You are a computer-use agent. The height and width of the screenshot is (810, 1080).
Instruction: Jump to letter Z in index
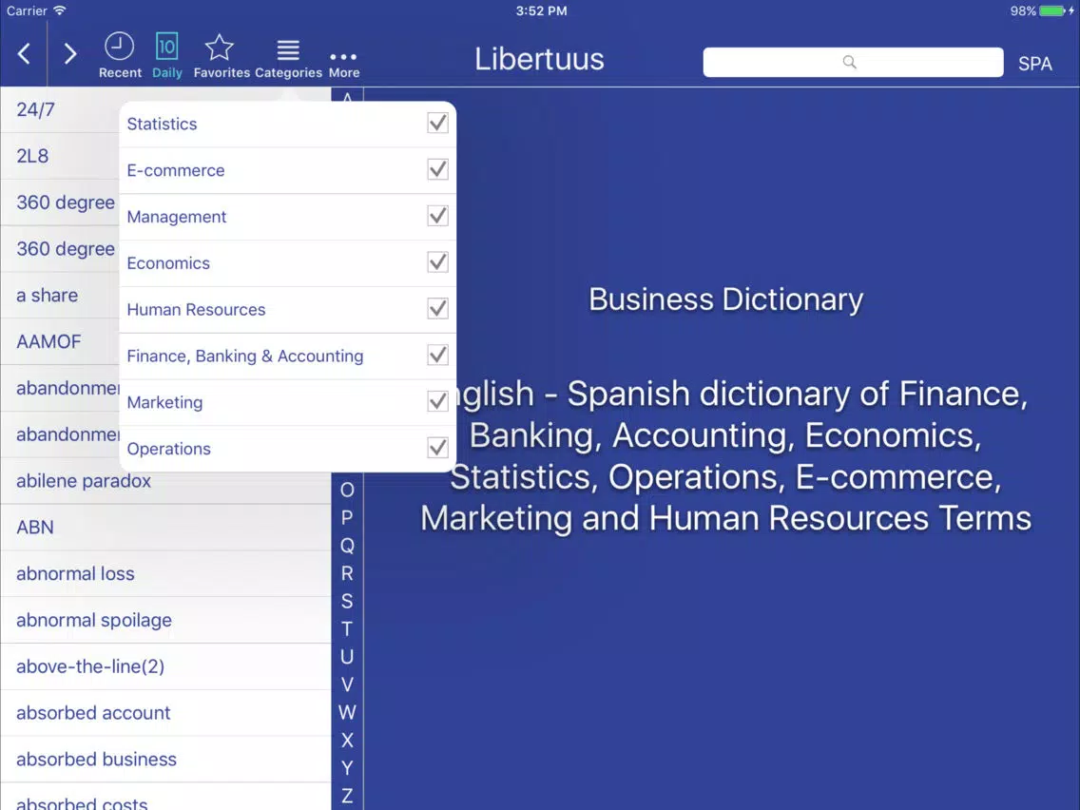347,796
